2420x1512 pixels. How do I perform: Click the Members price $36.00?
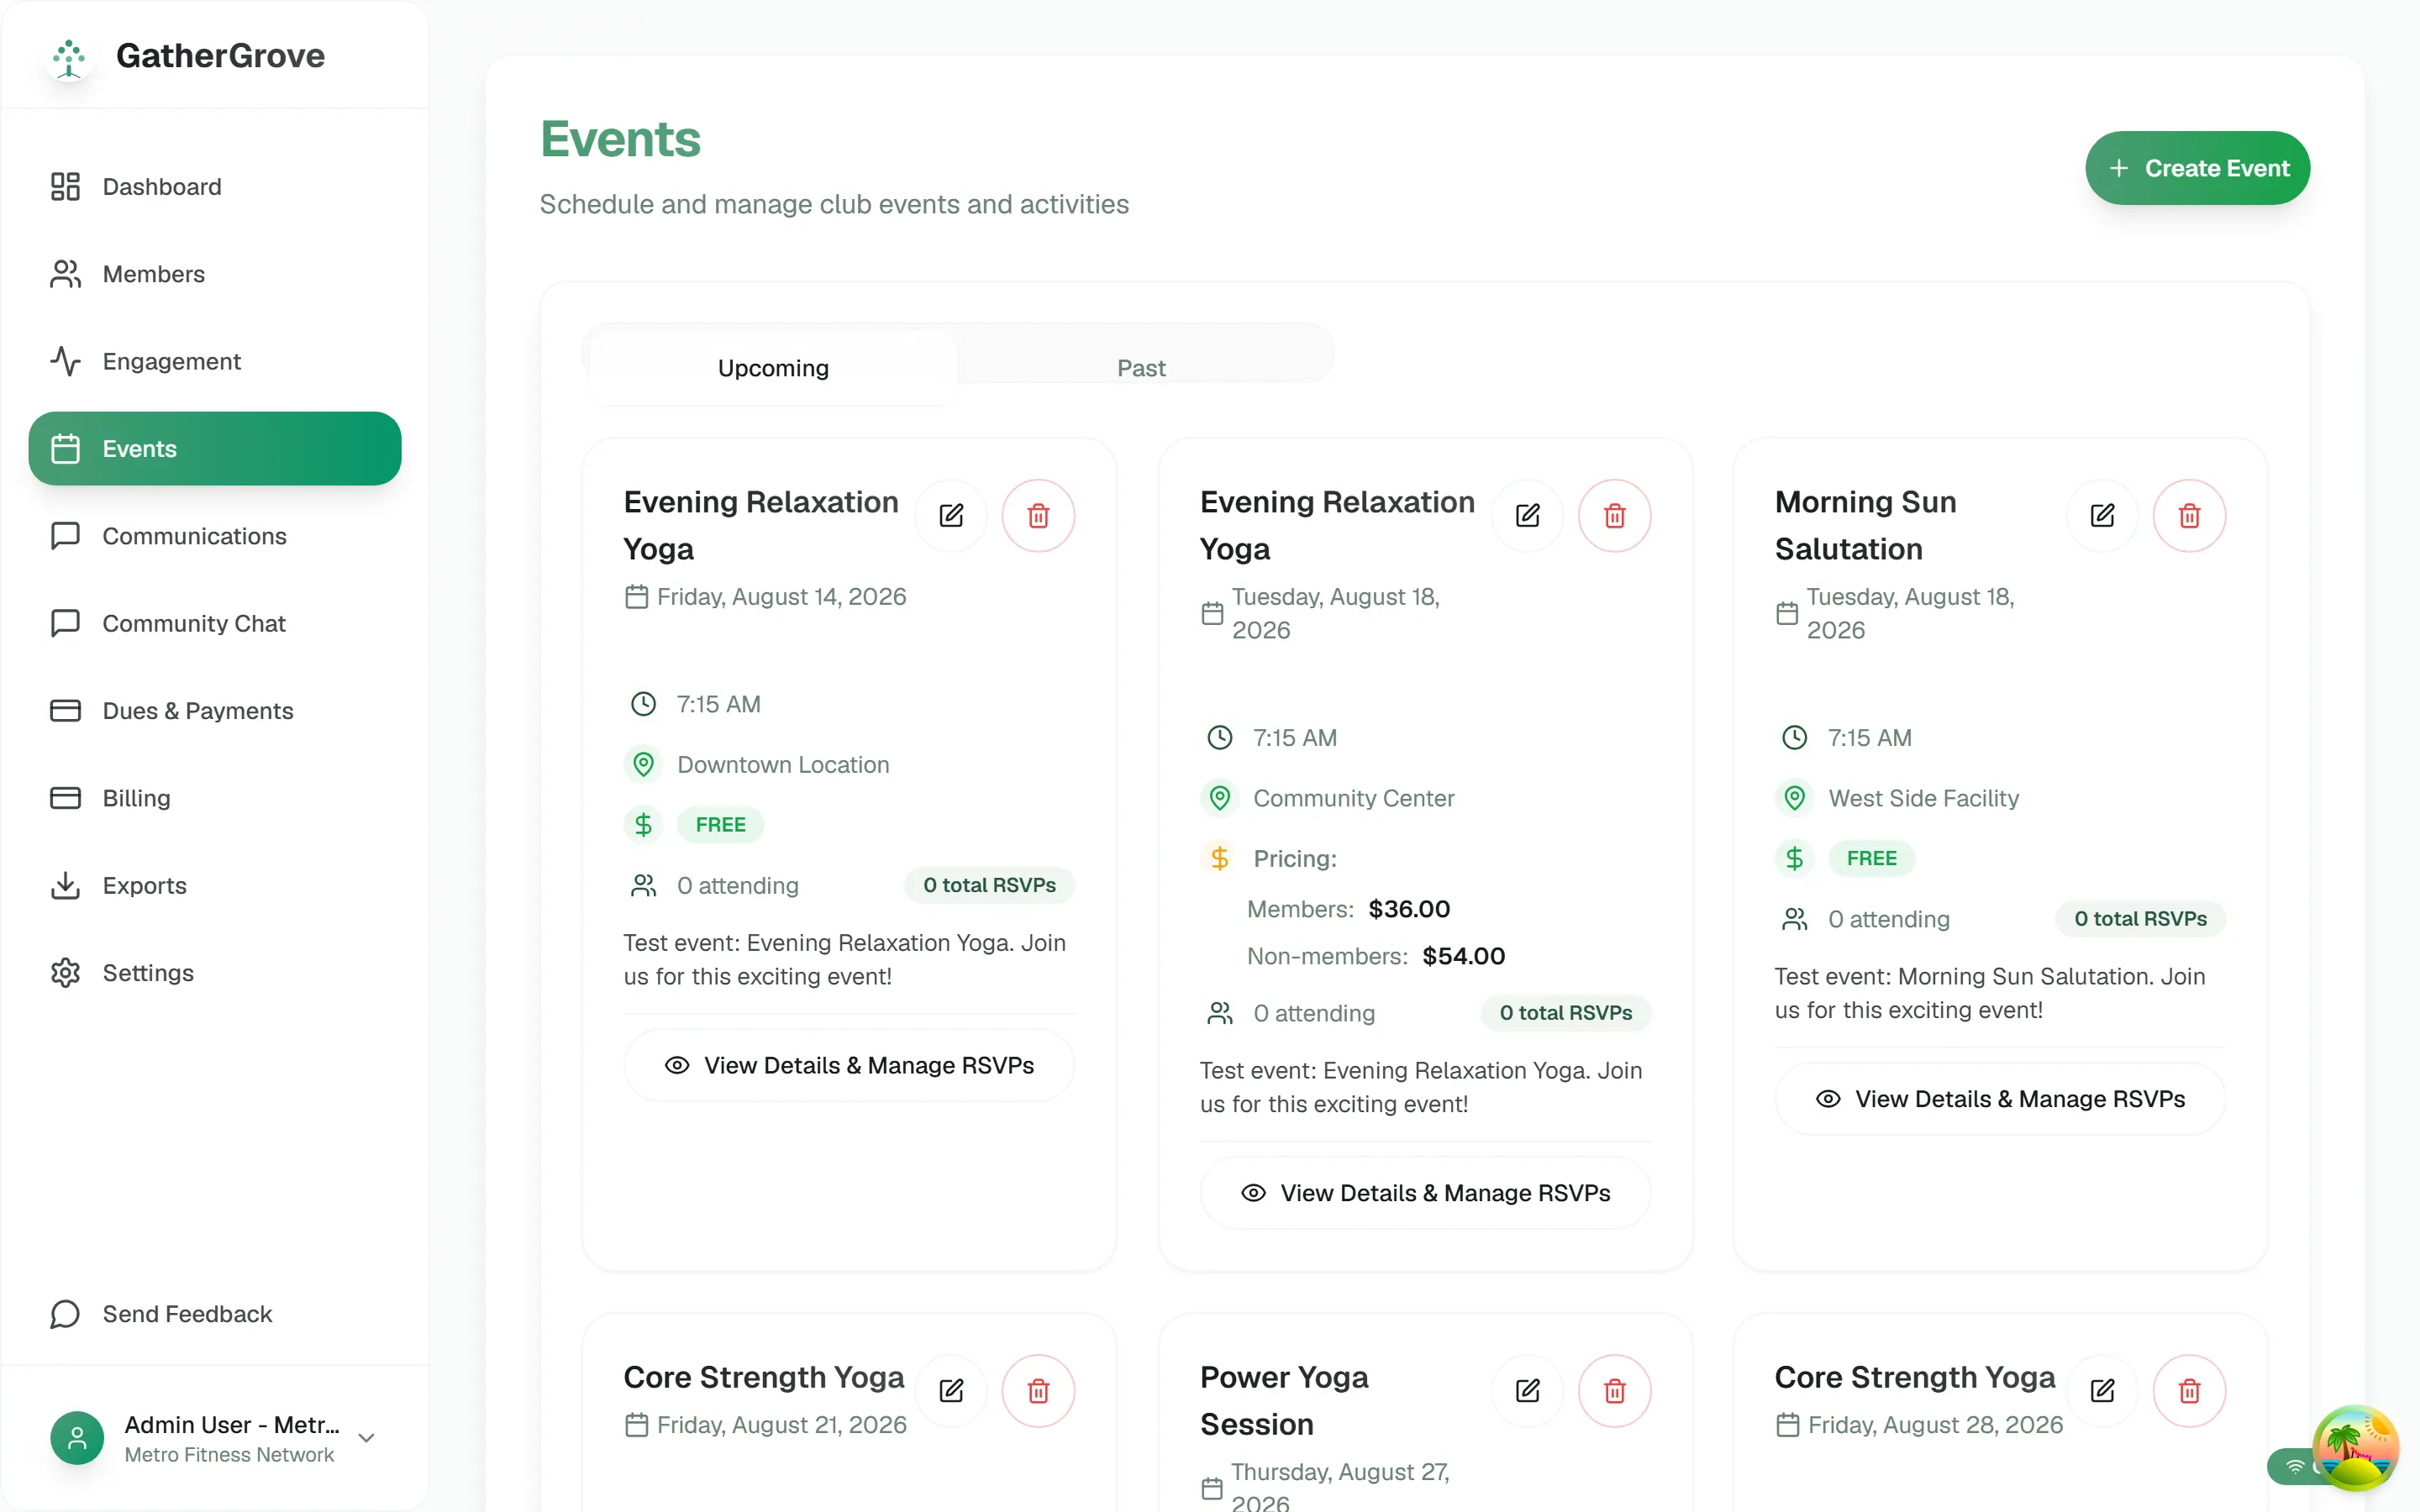pos(1409,909)
